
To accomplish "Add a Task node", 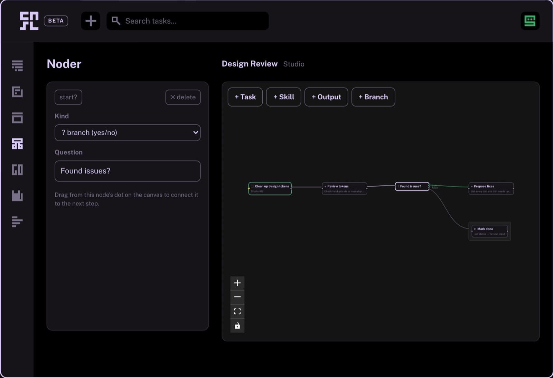I will [245, 97].
